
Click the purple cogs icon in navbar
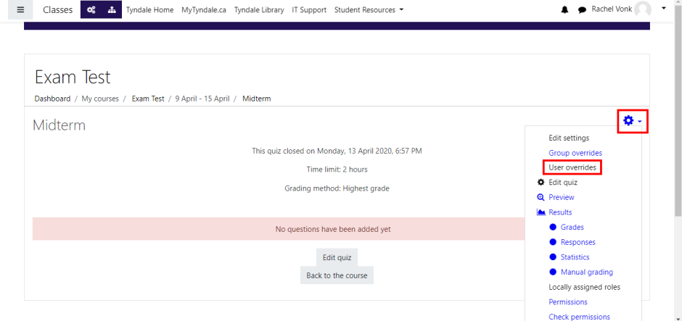click(x=91, y=10)
